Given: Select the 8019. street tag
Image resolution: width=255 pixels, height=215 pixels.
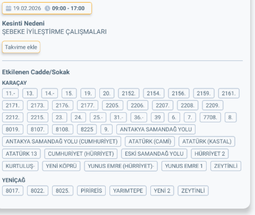Looking at the screenshot, I should [13, 129].
